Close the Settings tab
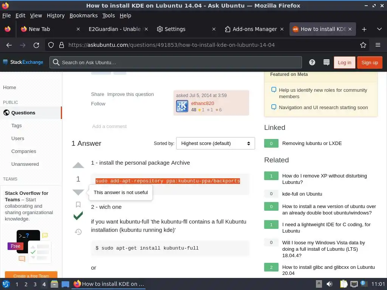Screen dimensions: 387x290 pyautogui.click(x=214, y=29)
